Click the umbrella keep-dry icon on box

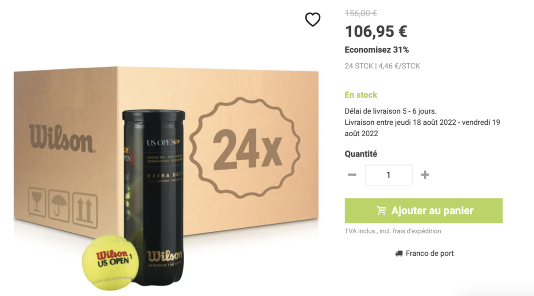point(59,207)
